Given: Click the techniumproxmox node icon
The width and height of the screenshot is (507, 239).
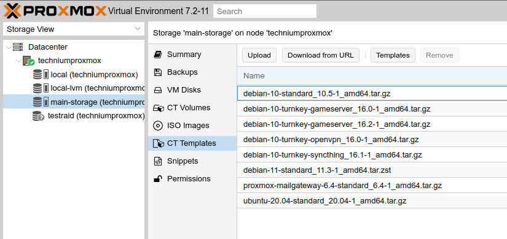Looking at the screenshot, I should click(28, 61).
